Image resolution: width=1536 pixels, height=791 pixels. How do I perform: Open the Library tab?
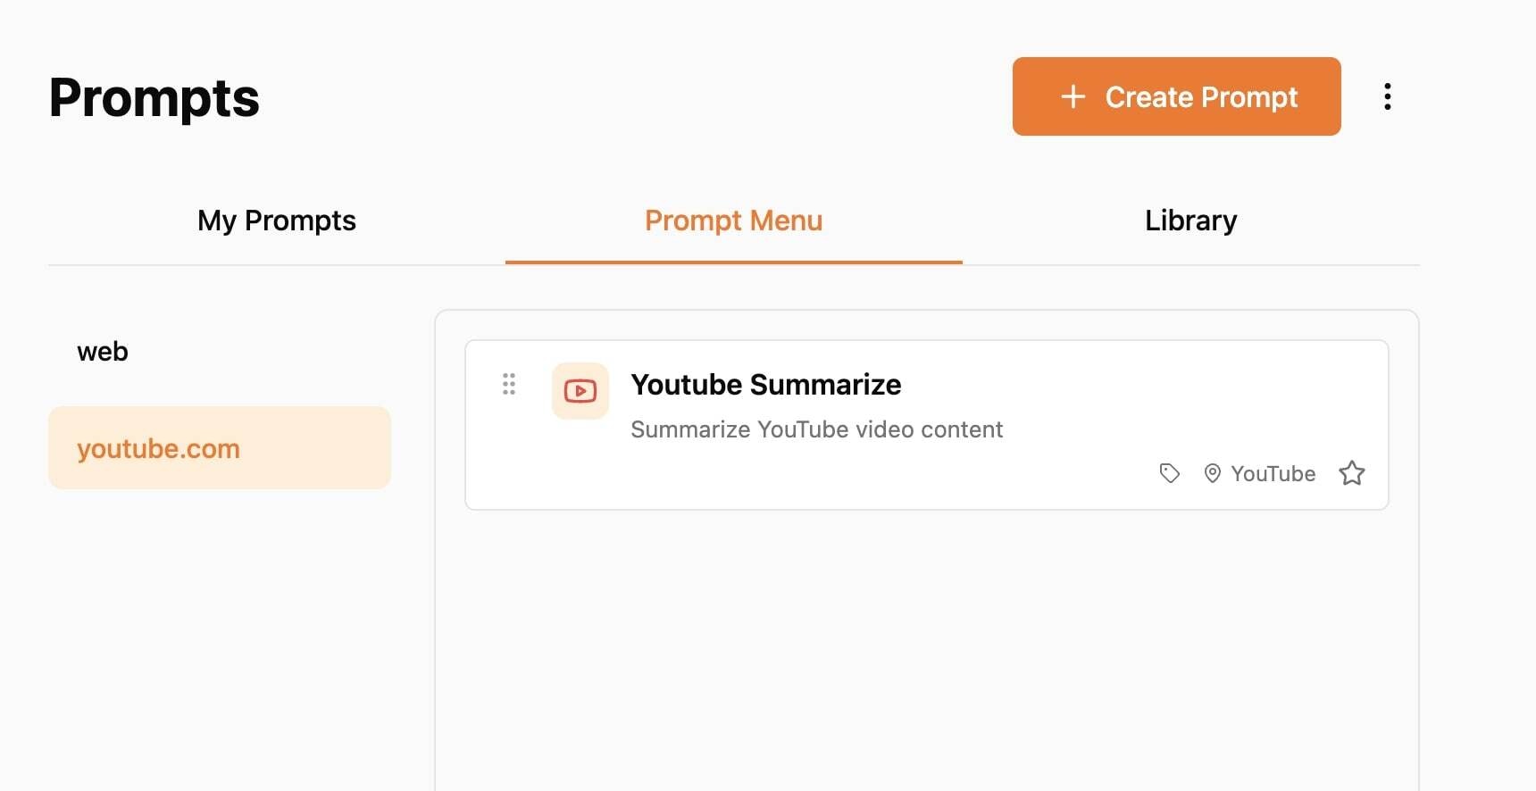click(x=1190, y=221)
